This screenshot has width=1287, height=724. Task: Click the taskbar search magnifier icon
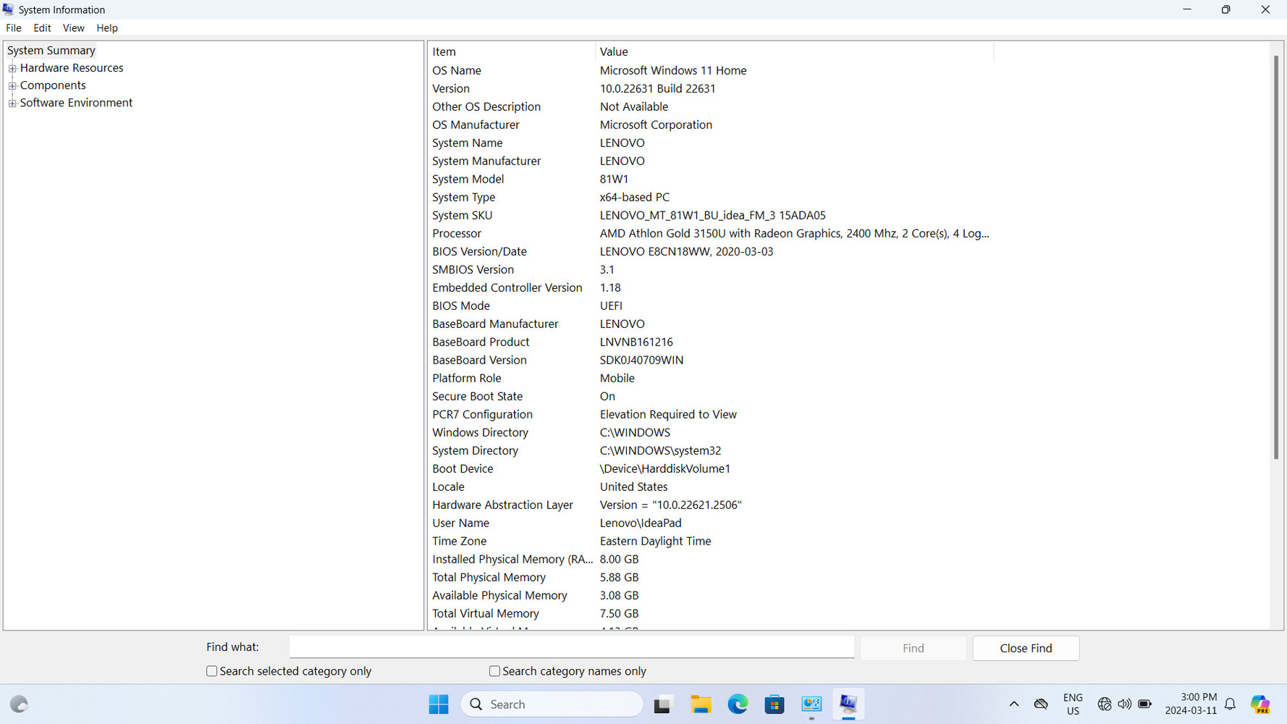476,704
